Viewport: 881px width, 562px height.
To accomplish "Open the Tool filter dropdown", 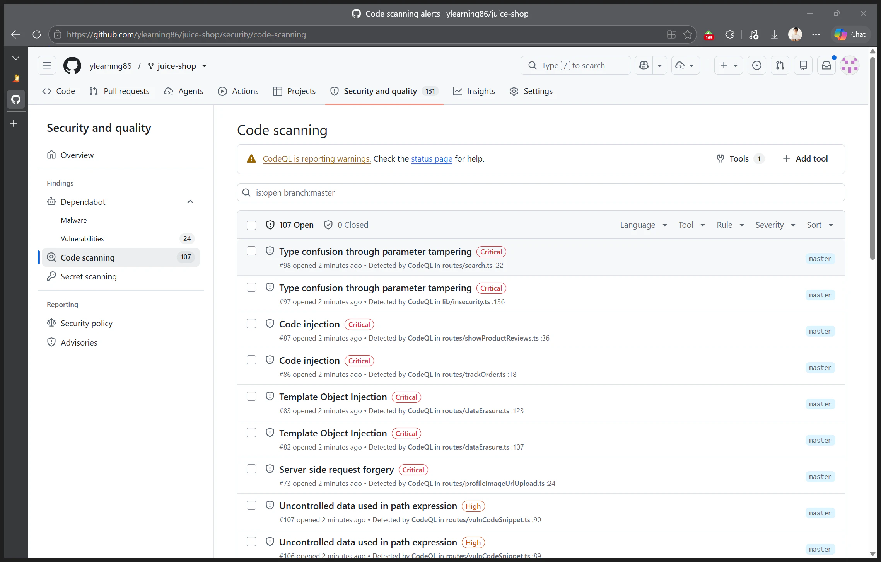I will 691,225.
